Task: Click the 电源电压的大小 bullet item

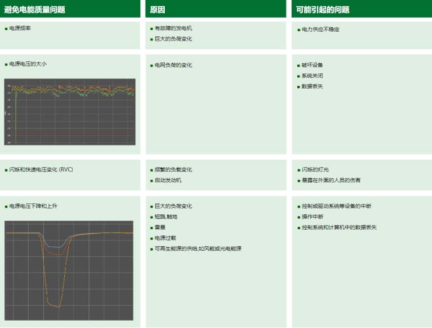Action: point(28,64)
